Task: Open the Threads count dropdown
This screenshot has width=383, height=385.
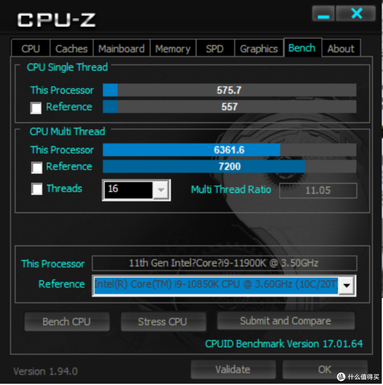Action: click(161, 190)
